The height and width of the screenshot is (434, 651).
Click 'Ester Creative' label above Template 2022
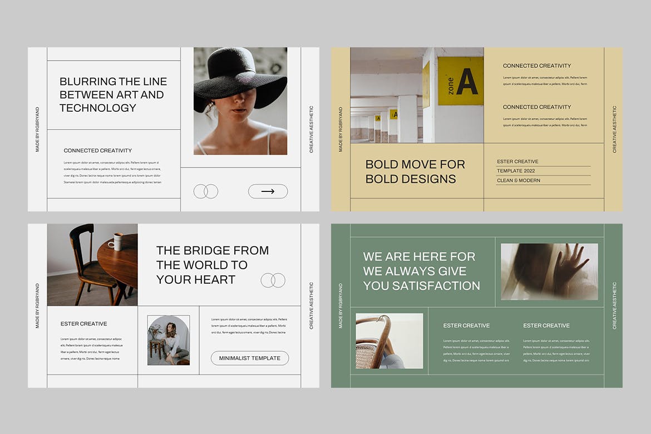click(x=517, y=161)
